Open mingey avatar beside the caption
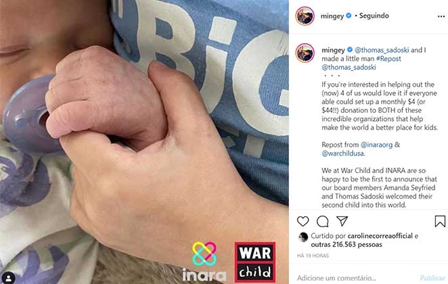448x284 pixels. tap(305, 53)
